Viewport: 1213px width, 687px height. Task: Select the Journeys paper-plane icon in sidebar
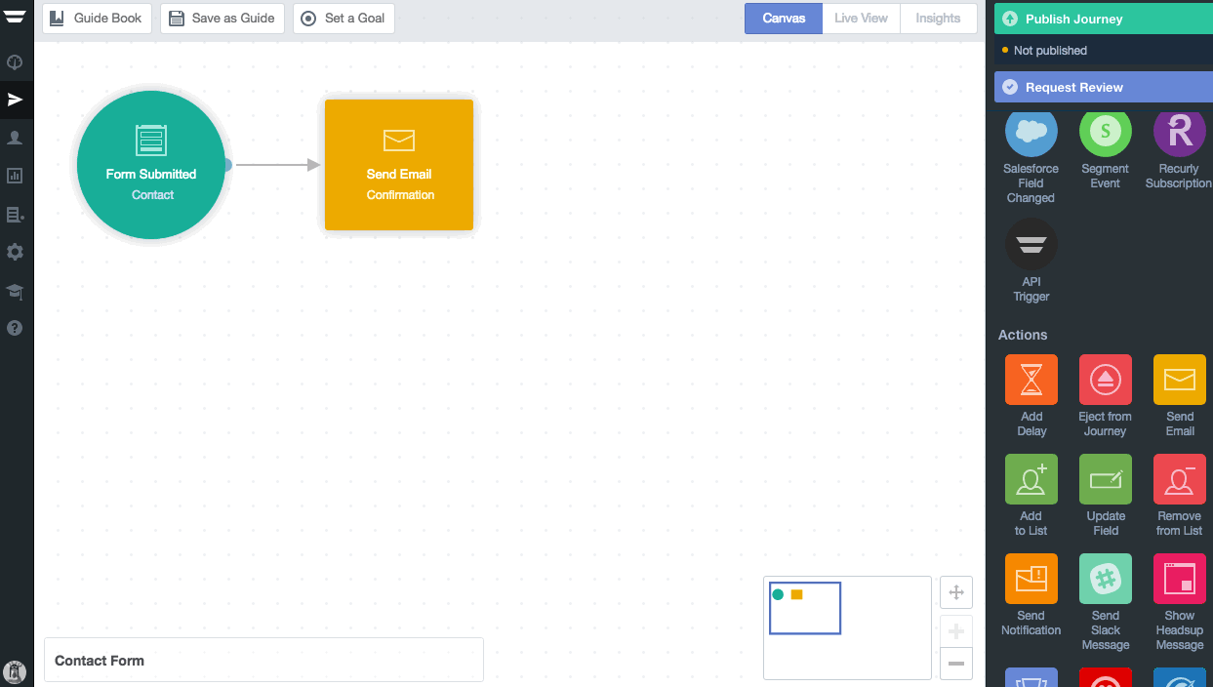15,100
